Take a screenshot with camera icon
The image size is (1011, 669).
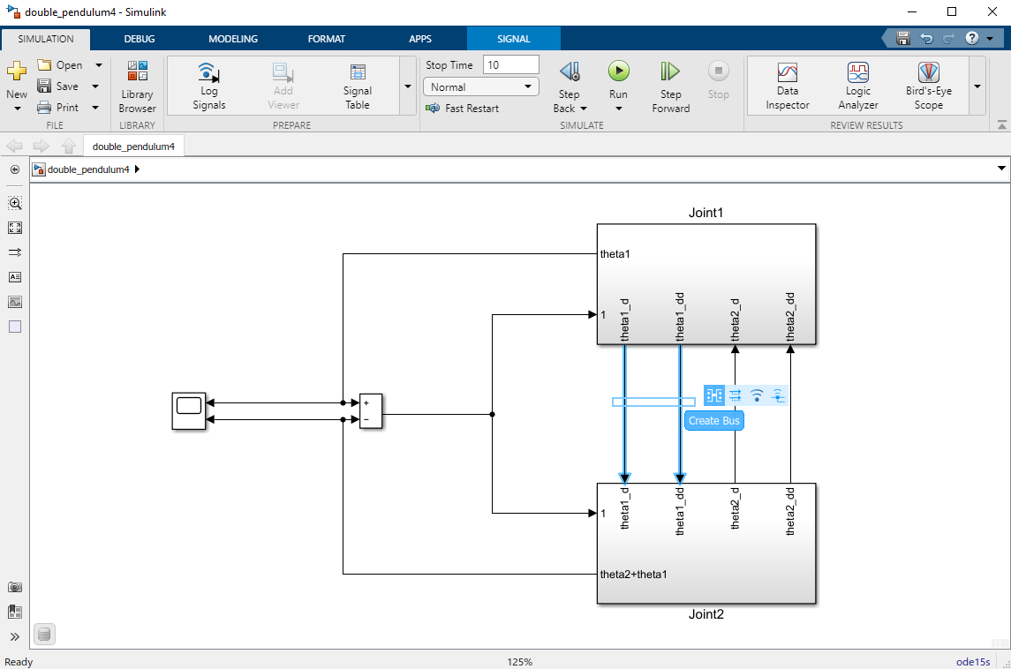(x=15, y=587)
